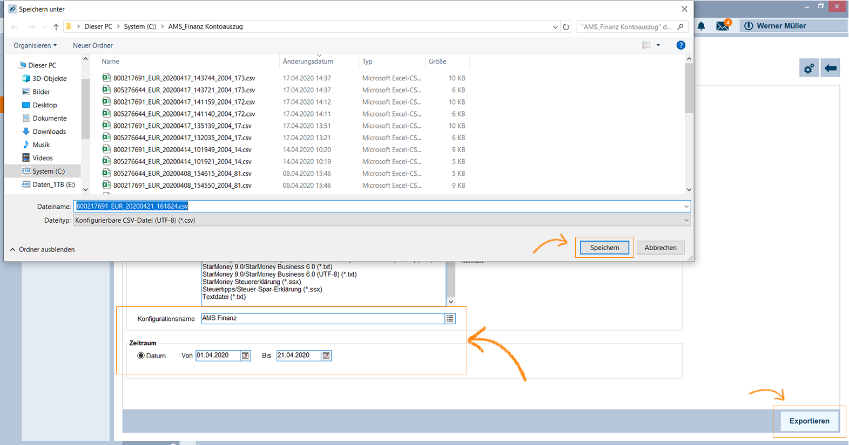Click the Exportieren button
The image size is (849, 445).
point(808,421)
